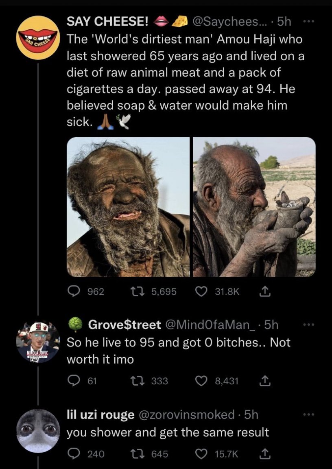Share lil uzi rouge's comment
This screenshot has width=332, height=469.
click(263, 454)
